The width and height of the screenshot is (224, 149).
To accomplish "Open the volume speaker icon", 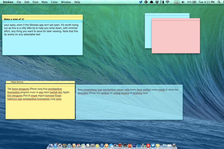I will pos(183,2).
